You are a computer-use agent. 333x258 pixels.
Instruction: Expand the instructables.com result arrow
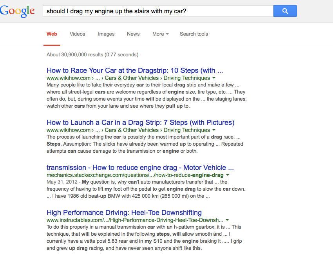(227, 220)
